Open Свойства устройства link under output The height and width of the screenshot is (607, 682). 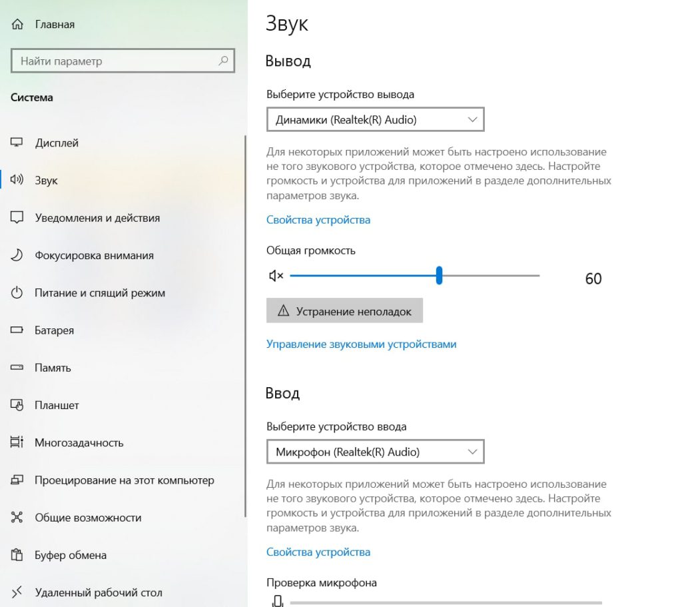318,220
